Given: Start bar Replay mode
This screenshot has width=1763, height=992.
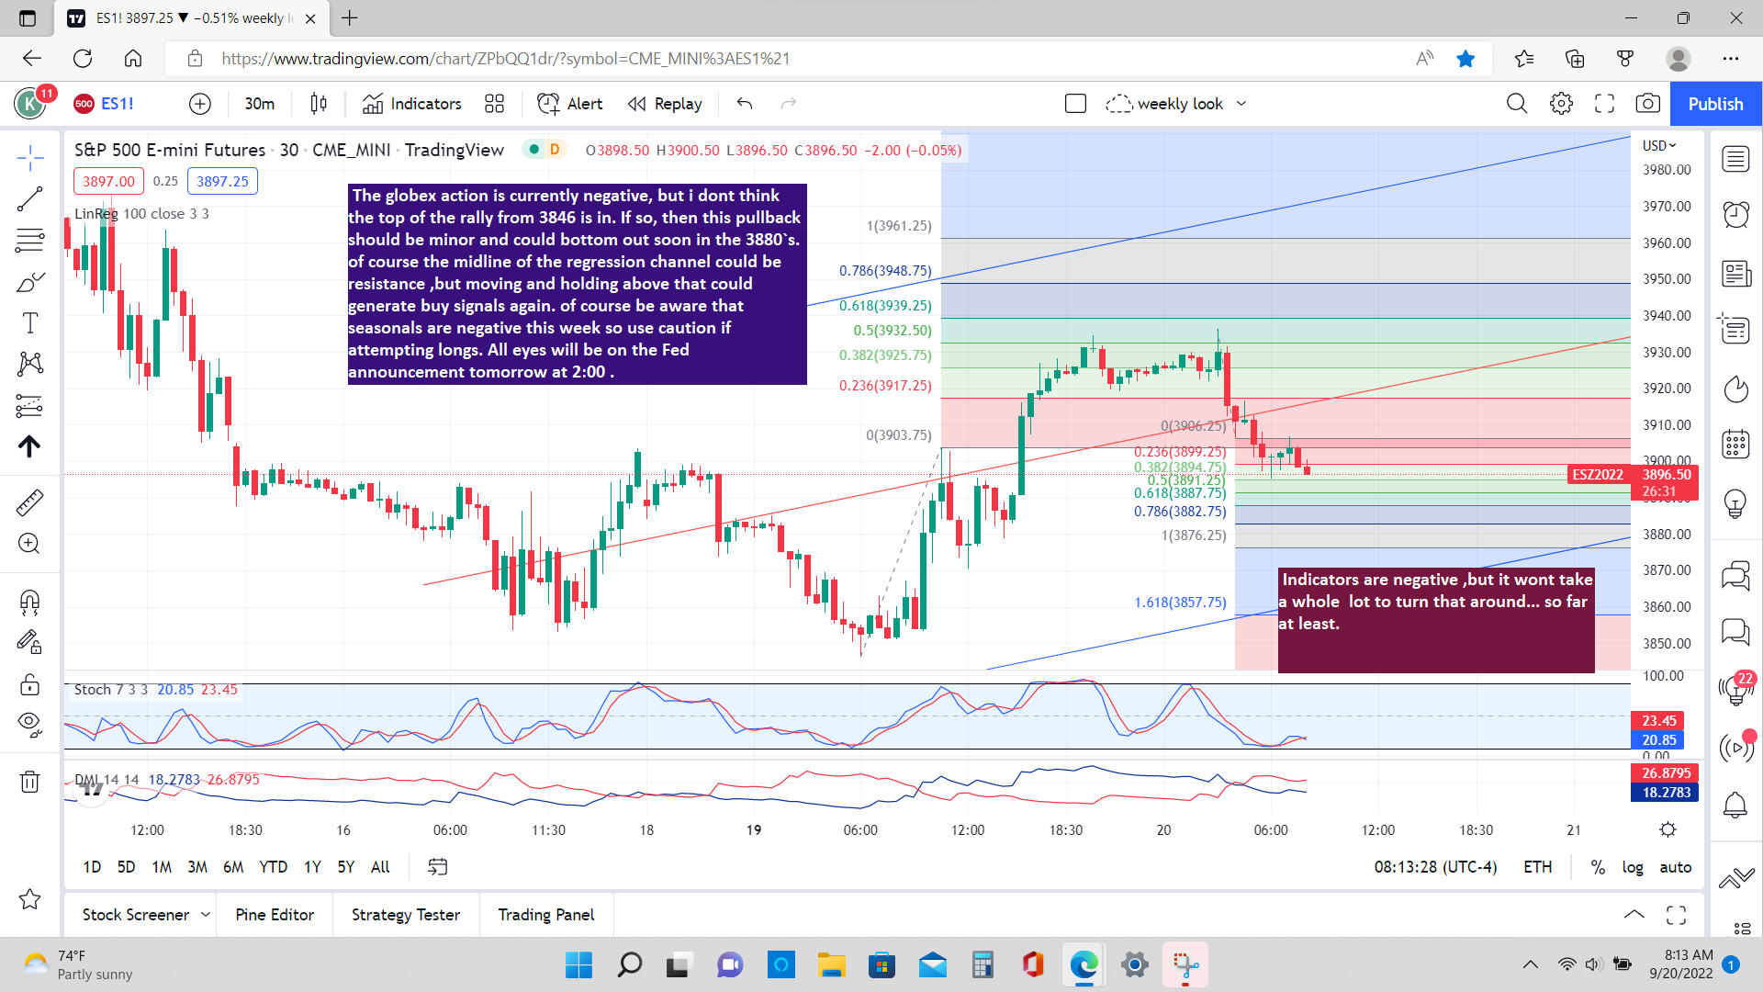Looking at the screenshot, I should point(665,104).
